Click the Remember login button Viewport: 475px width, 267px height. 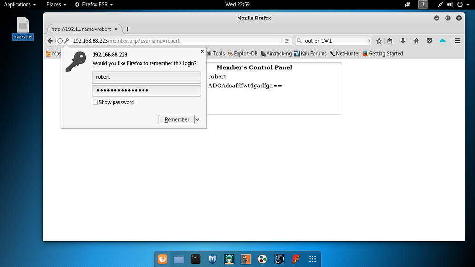(x=177, y=119)
